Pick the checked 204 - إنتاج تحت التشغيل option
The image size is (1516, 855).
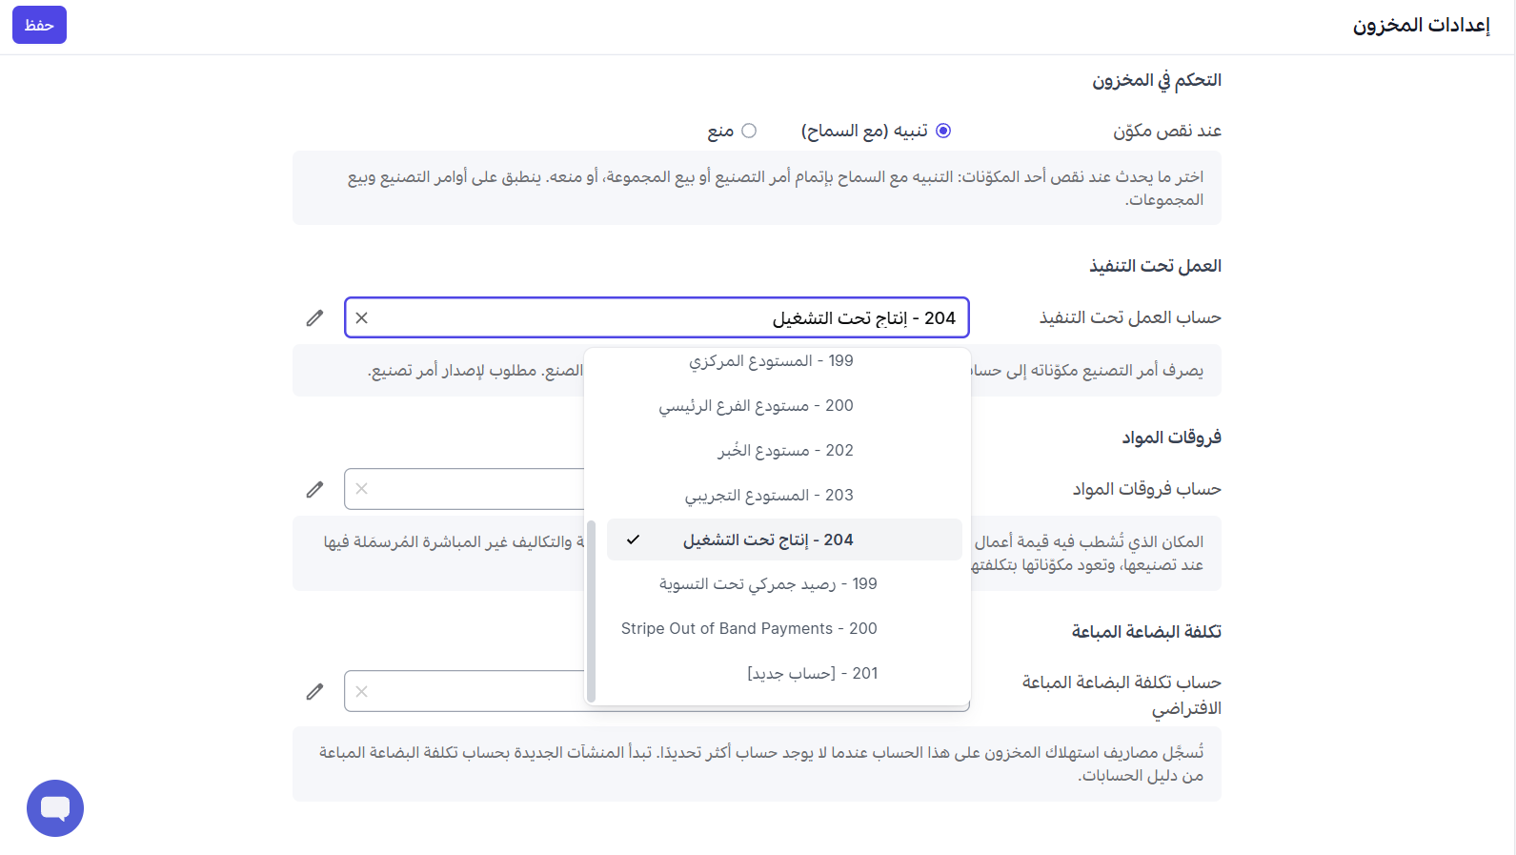[x=784, y=539]
